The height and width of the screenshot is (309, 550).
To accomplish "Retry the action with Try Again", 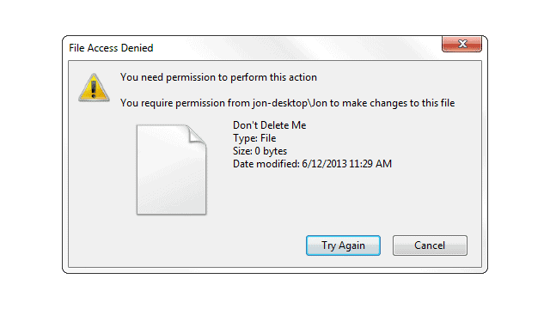I will 343,245.
